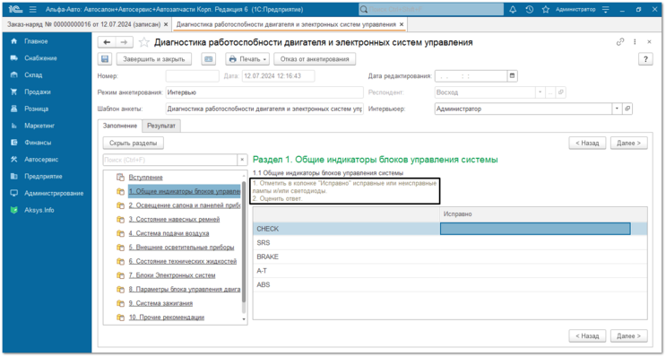Expand the Печать dropdown button

point(247,59)
